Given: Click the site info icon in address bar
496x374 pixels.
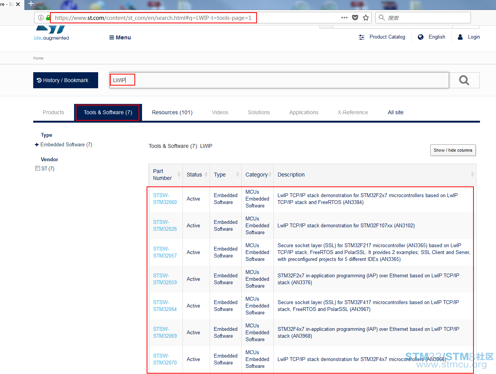Looking at the screenshot, I should pos(41,18).
